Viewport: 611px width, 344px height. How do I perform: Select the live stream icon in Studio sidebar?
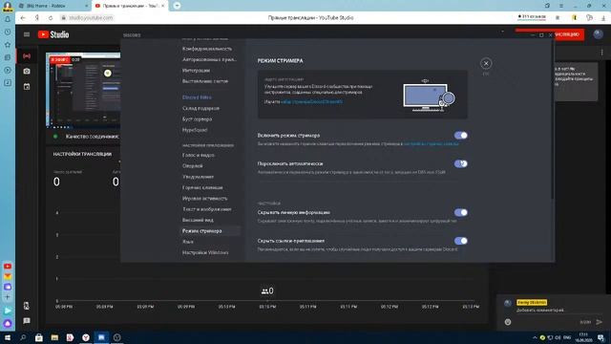[27, 56]
